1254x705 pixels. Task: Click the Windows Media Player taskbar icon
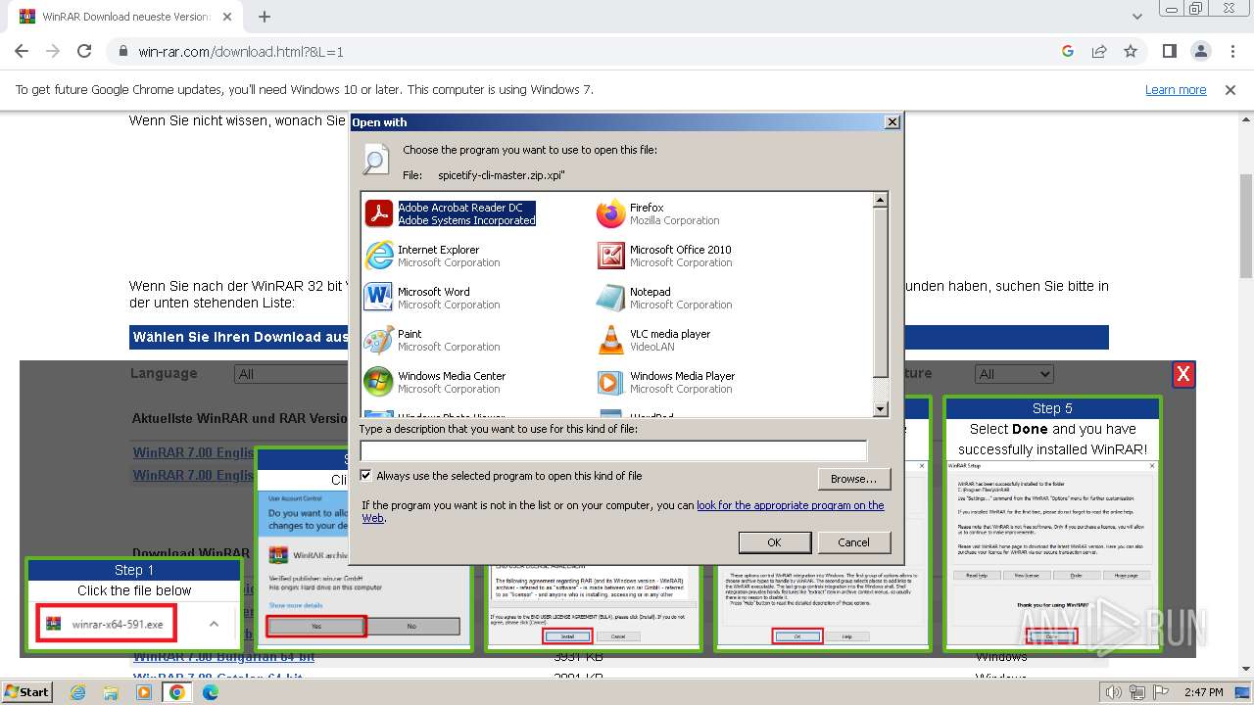point(144,692)
